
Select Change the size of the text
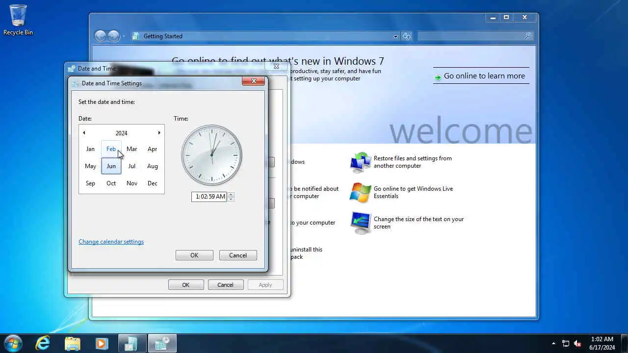419,223
